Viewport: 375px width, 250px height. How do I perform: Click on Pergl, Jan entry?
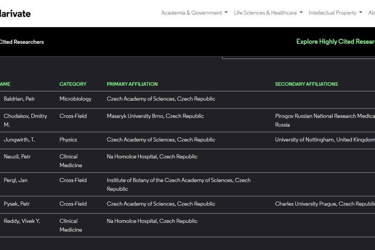pyautogui.click(x=15, y=180)
